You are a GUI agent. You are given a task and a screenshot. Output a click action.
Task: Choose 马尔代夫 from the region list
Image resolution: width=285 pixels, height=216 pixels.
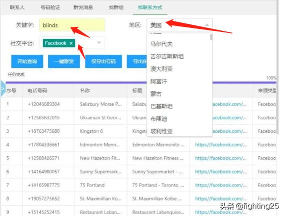(x=179, y=44)
